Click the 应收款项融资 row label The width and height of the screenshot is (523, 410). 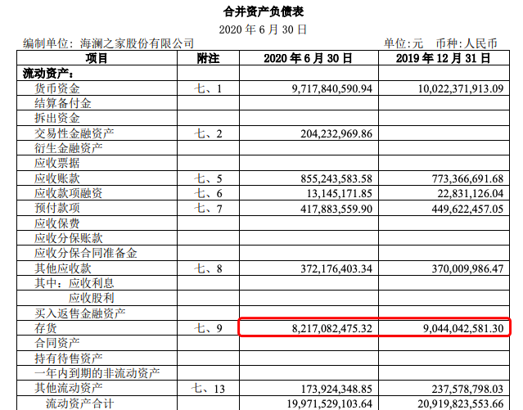(69, 193)
